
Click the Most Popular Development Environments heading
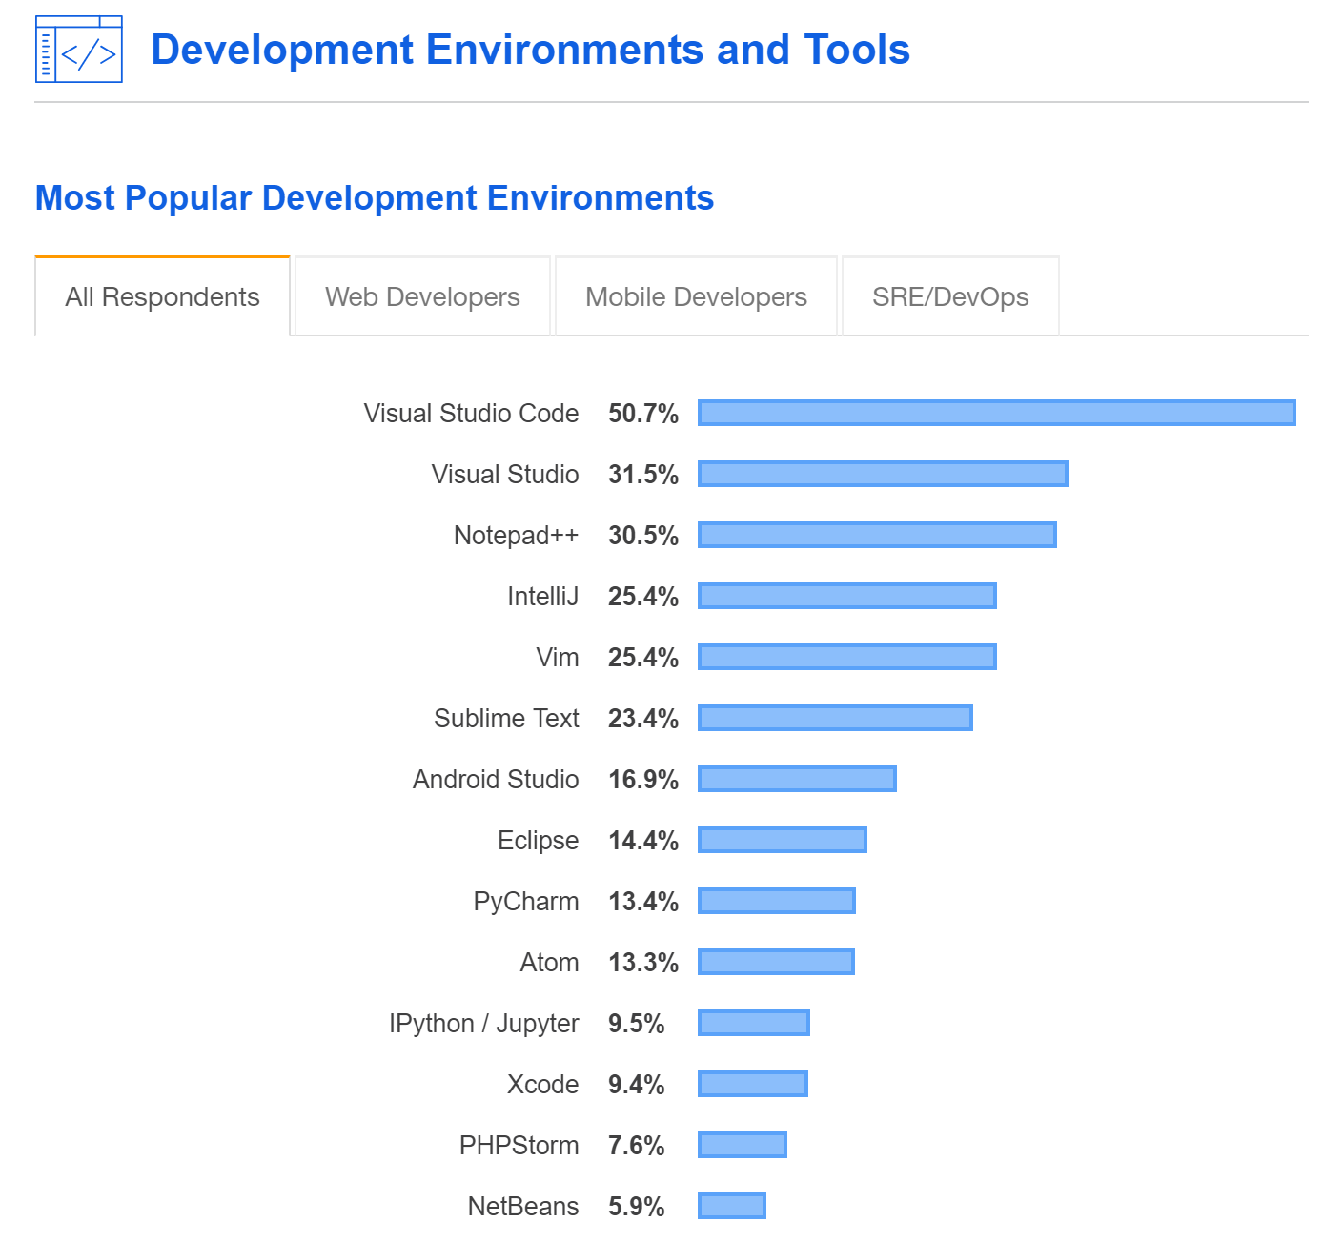point(375,197)
